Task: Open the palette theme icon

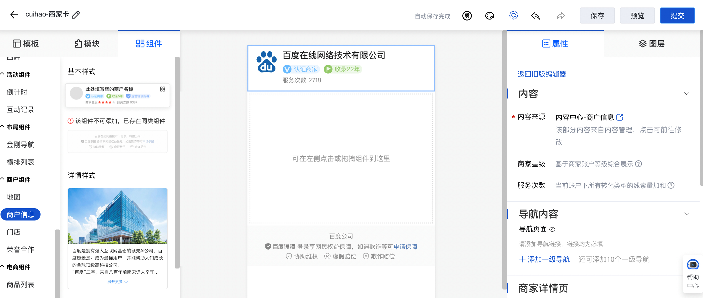Action: tap(490, 16)
